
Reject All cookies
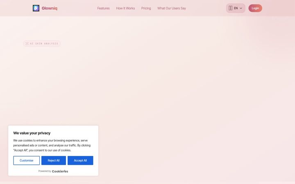[54, 161]
